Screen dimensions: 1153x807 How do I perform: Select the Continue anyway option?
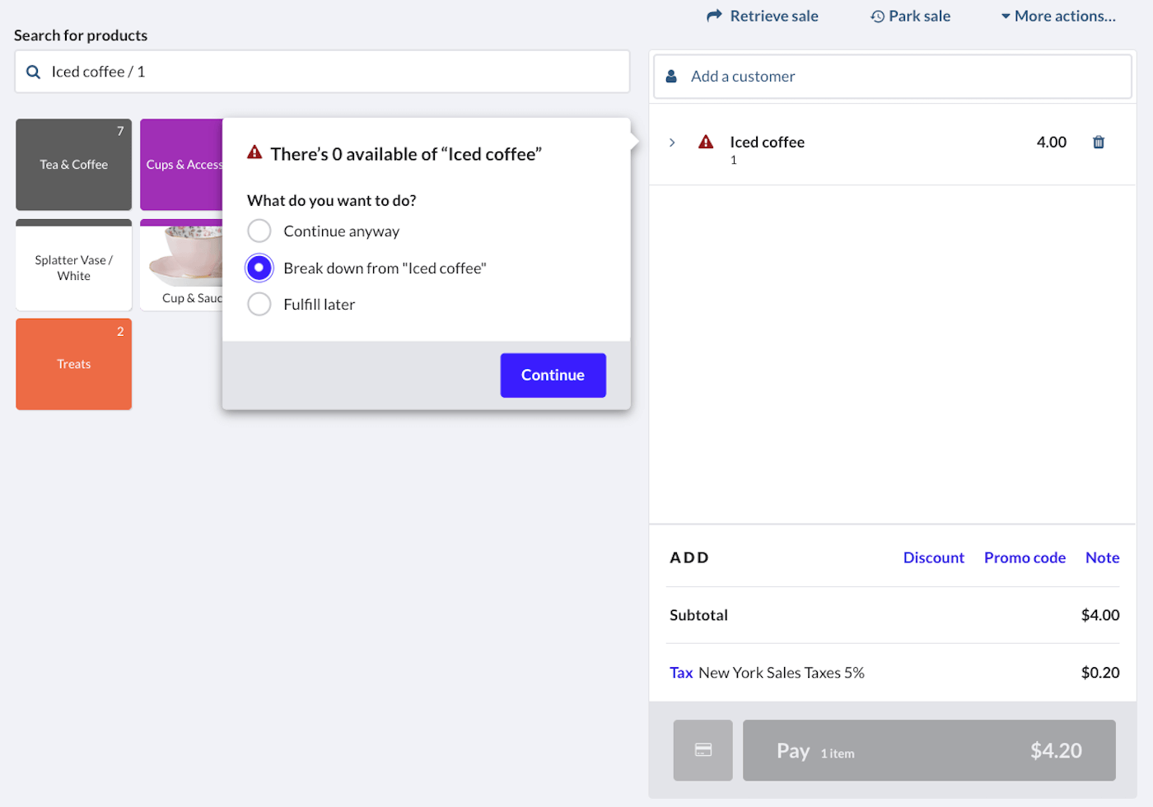259,231
